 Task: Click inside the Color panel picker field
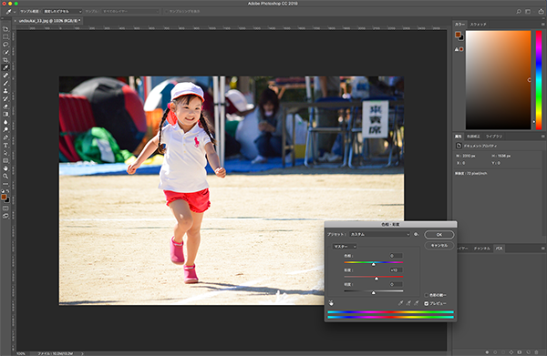[498, 80]
